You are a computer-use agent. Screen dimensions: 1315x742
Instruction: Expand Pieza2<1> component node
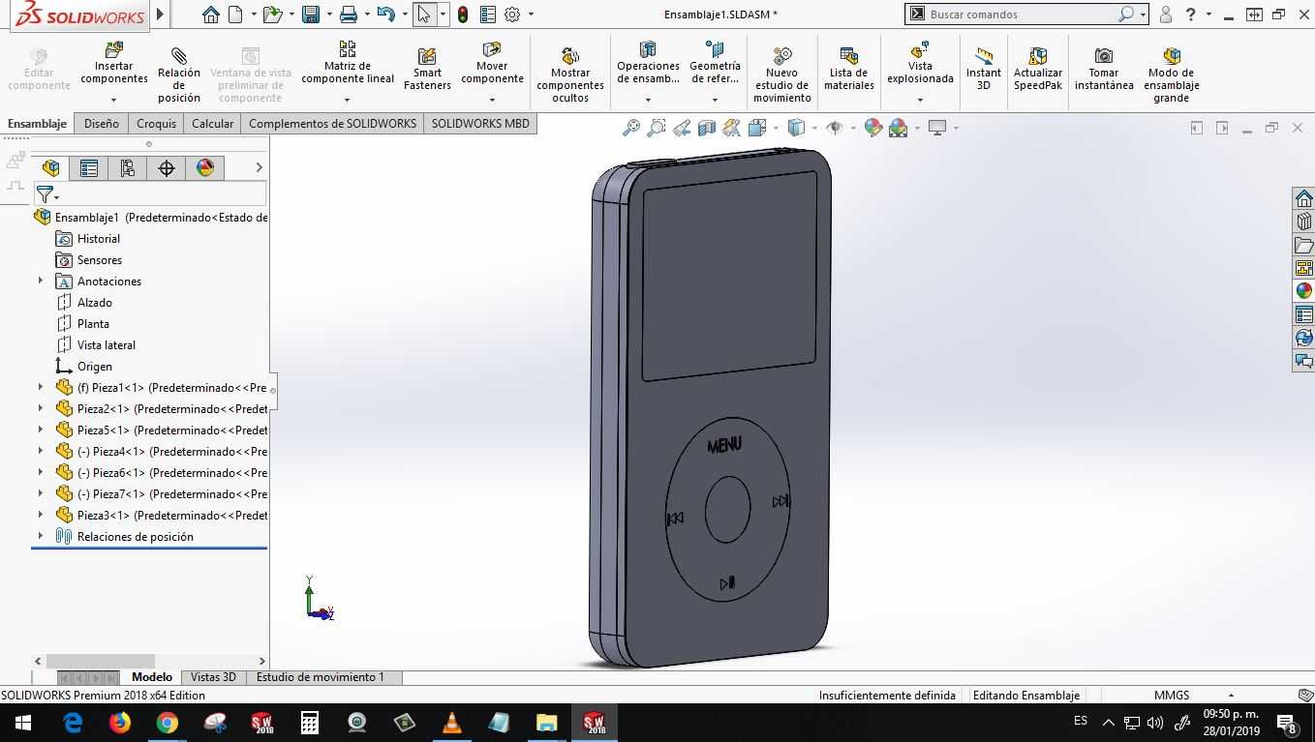41,408
